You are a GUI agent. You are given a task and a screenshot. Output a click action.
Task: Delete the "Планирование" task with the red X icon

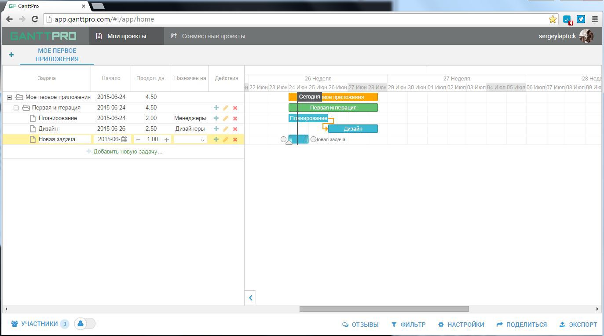pyautogui.click(x=235, y=118)
